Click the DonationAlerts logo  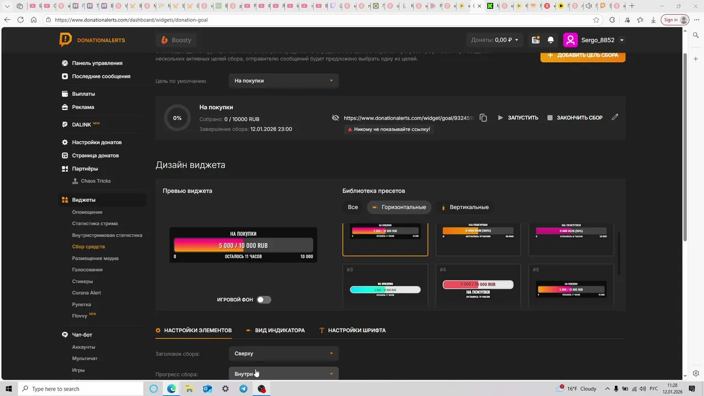(x=92, y=40)
